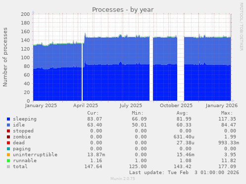Screen dimensions: 246x184
Task: Click uninterruptible maximum value 3.95
Action: click(x=230, y=155)
